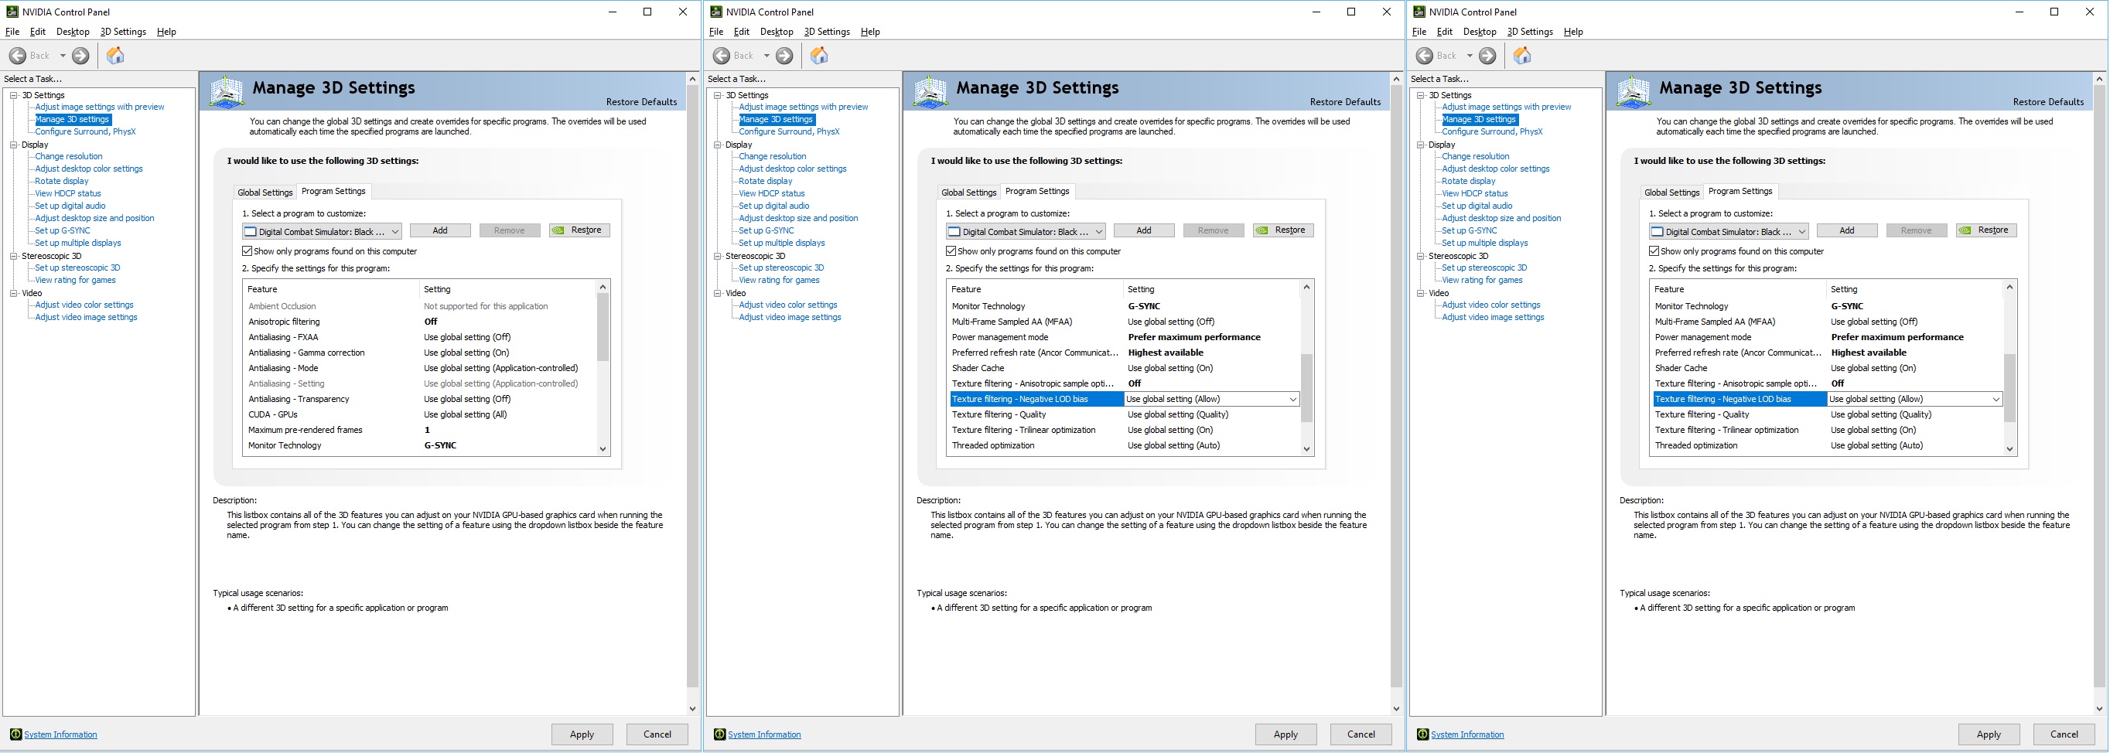
Task: Open System Information link in middle window
Action: pos(764,735)
